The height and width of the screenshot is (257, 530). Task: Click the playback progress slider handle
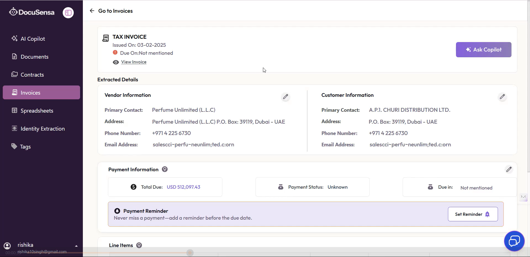(190, 253)
